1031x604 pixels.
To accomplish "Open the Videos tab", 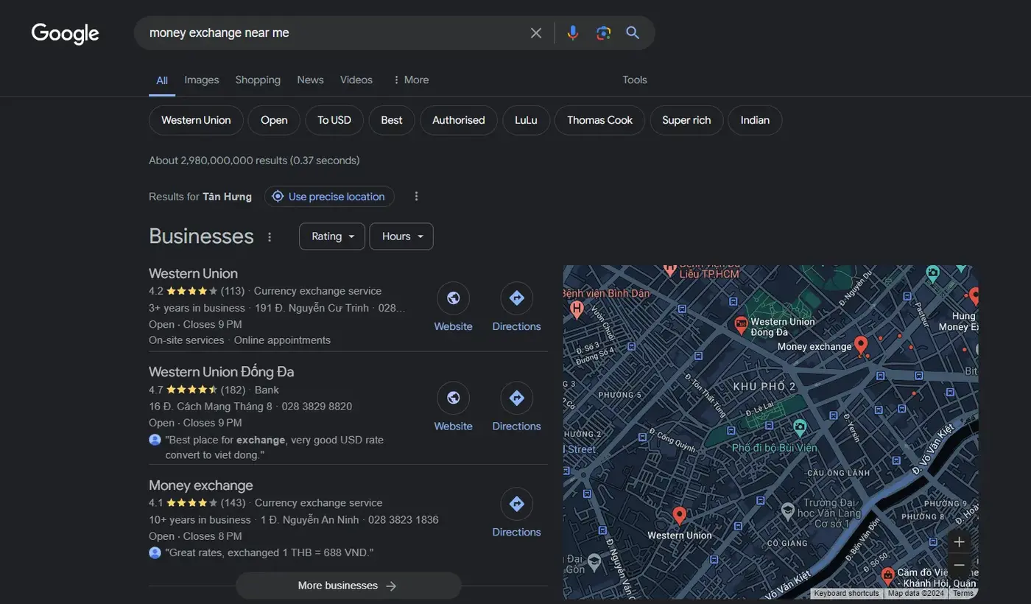I will coord(356,80).
